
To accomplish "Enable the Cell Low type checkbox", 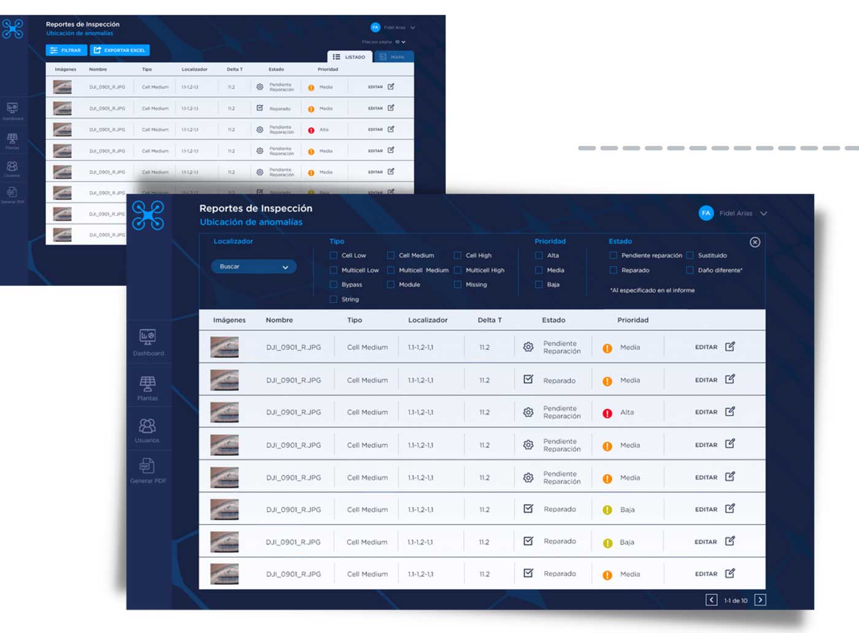I will [x=334, y=255].
